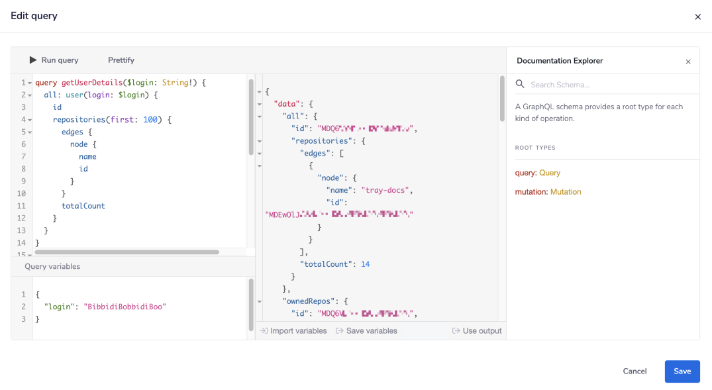Close the Documentation Explorer panel

click(x=688, y=61)
